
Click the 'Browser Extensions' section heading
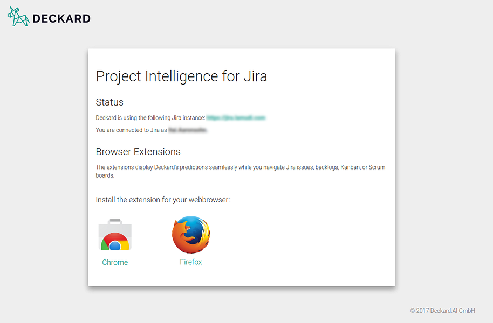point(138,152)
